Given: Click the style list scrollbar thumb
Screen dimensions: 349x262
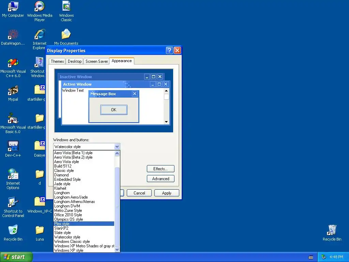Looking at the screenshot, I should coord(117,207).
